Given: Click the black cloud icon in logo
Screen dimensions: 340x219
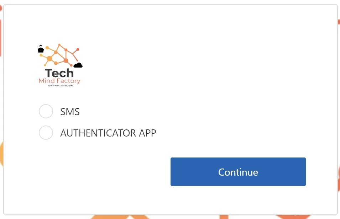Looking at the screenshot, I should (78, 65).
